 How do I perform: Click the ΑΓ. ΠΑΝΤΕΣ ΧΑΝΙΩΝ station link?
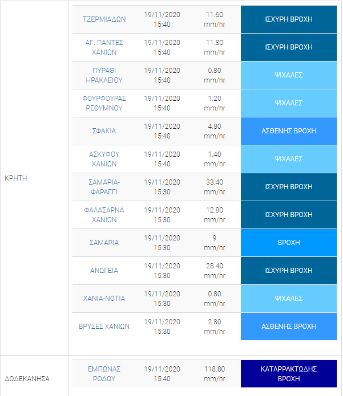coord(104,47)
